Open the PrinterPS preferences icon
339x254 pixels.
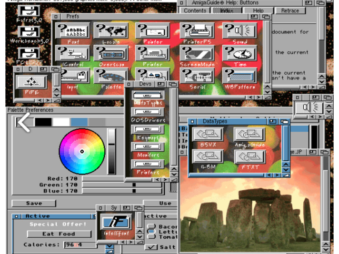(197, 31)
